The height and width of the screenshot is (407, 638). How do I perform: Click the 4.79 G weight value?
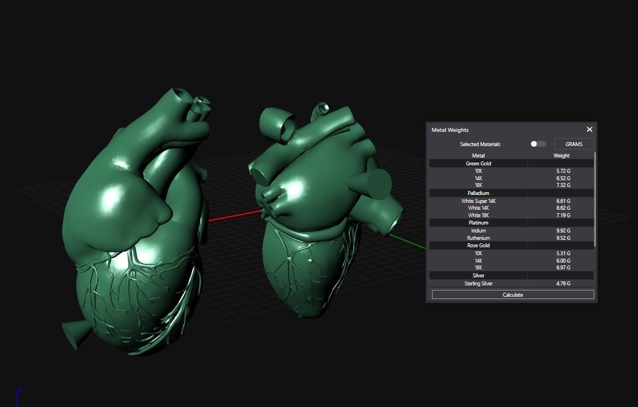pyautogui.click(x=563, y=284)
